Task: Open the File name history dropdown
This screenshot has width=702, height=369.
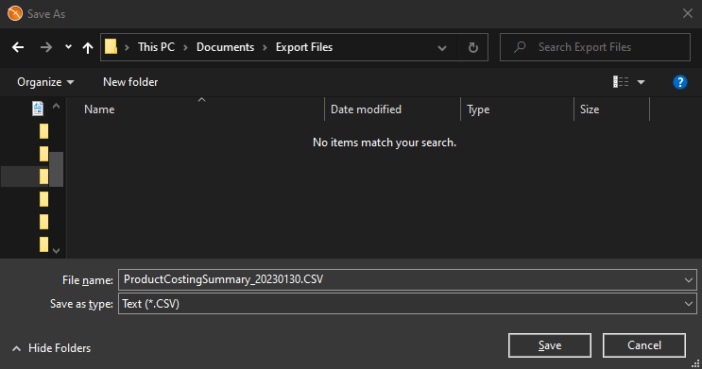Action: tap(689, 280)
